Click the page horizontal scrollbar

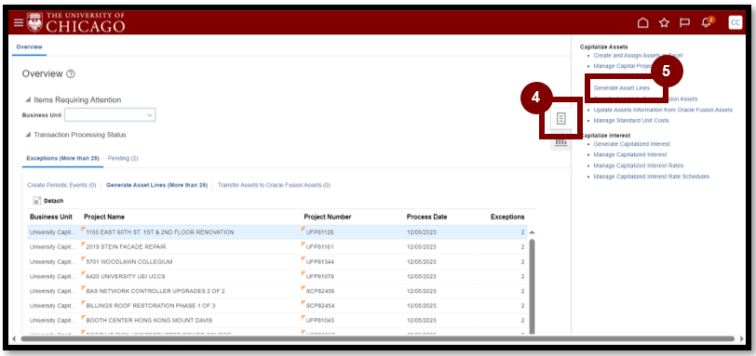pos(377,338)
